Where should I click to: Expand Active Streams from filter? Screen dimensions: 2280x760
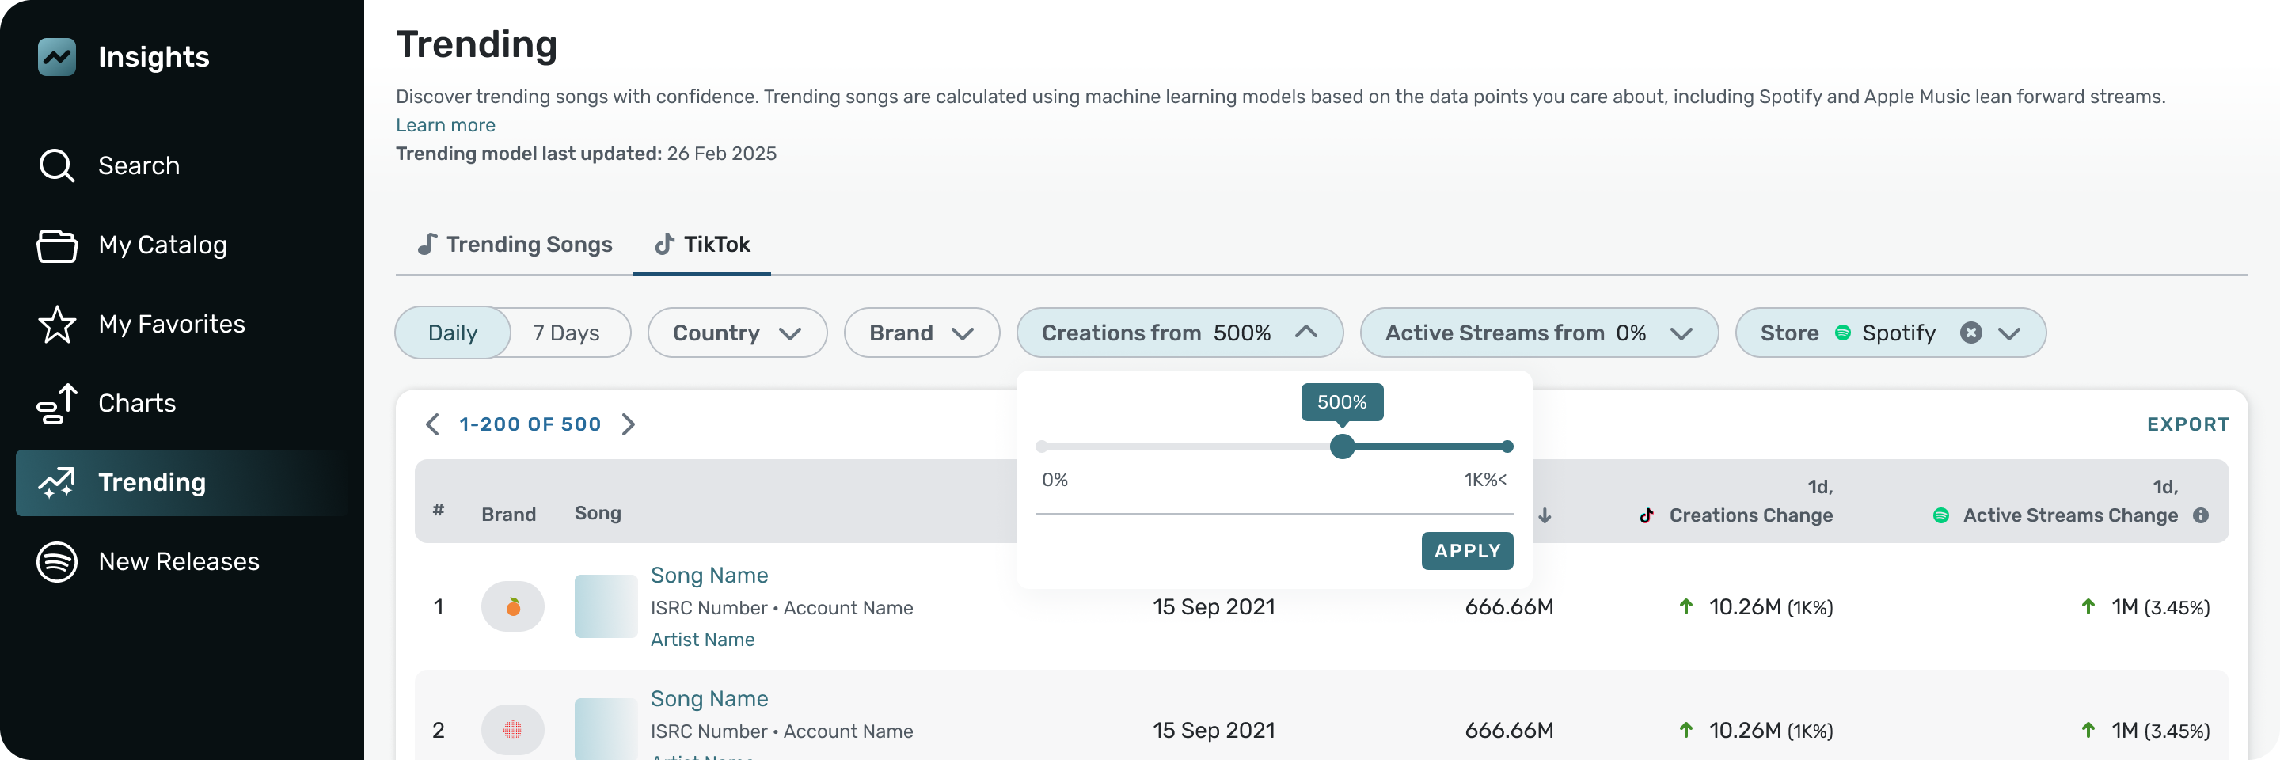point(1538,332)
